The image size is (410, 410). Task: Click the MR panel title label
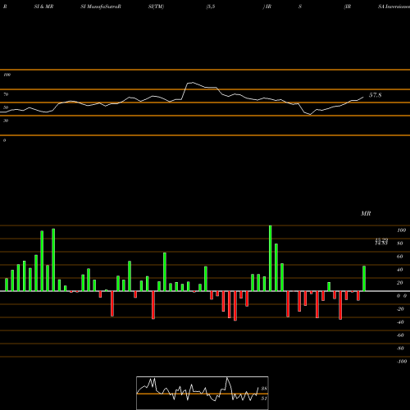point(366,213)
